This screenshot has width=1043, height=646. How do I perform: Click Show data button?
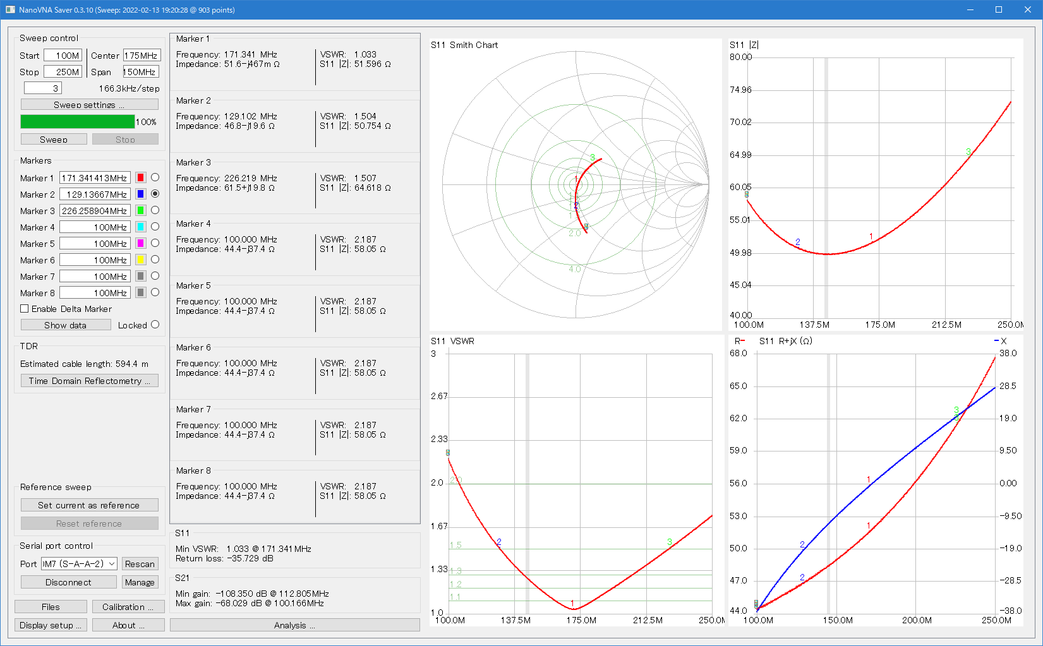(66, 325)
